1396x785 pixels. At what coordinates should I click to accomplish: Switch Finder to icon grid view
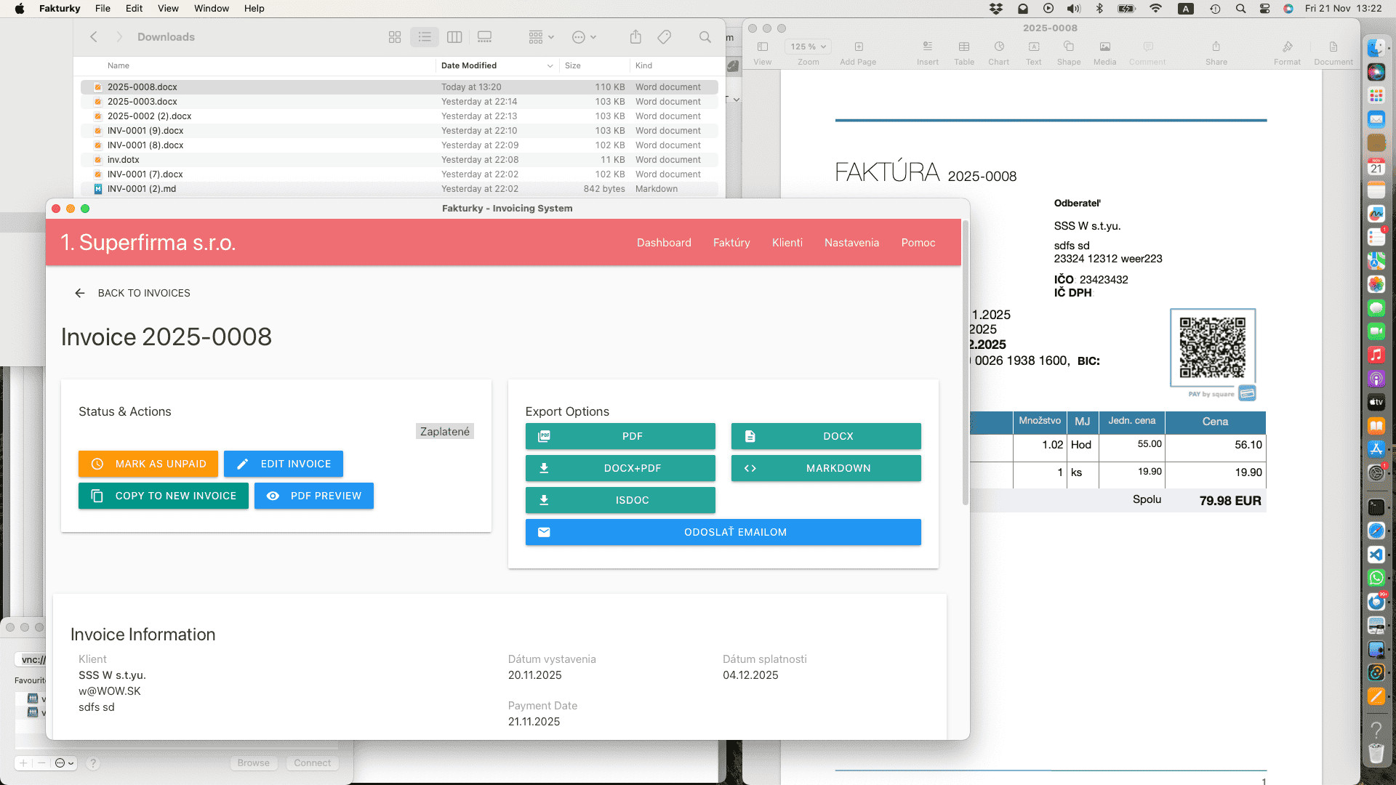tap(395, 37)
